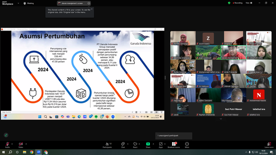The width and height of the screenshot is (276, 155).
Task: Expand reaction options arrow beside React
Action: 139,144
